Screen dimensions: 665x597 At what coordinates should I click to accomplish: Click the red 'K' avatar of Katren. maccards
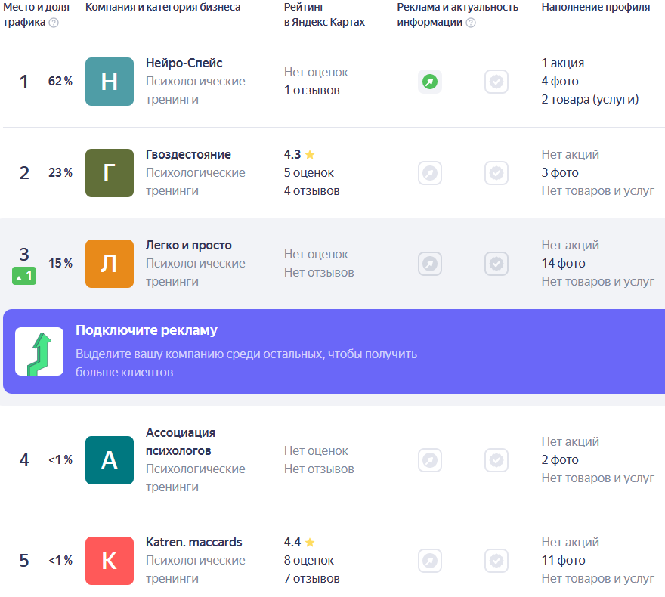pyautogui.click(x=110, y=561)
